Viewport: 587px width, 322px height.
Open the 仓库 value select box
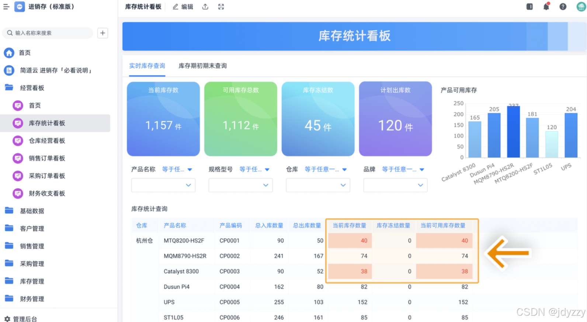(318, 185)
